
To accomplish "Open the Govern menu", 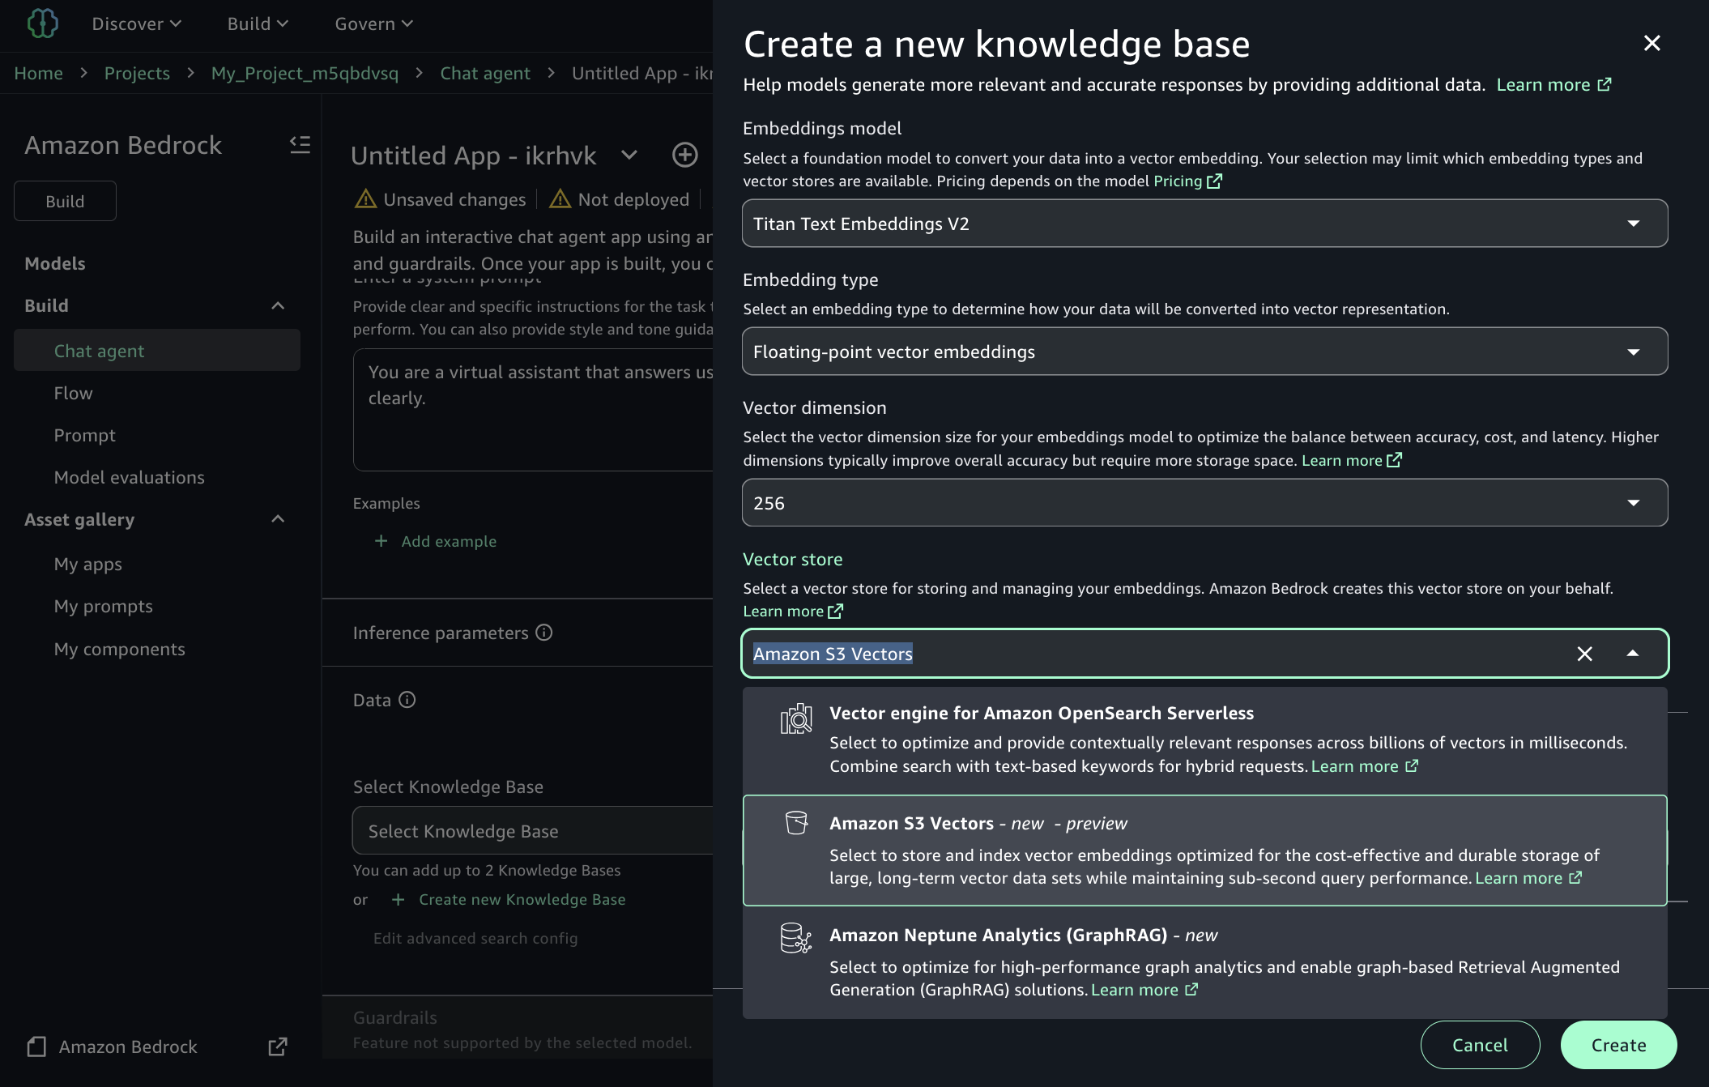I will (x=373, y=23).
